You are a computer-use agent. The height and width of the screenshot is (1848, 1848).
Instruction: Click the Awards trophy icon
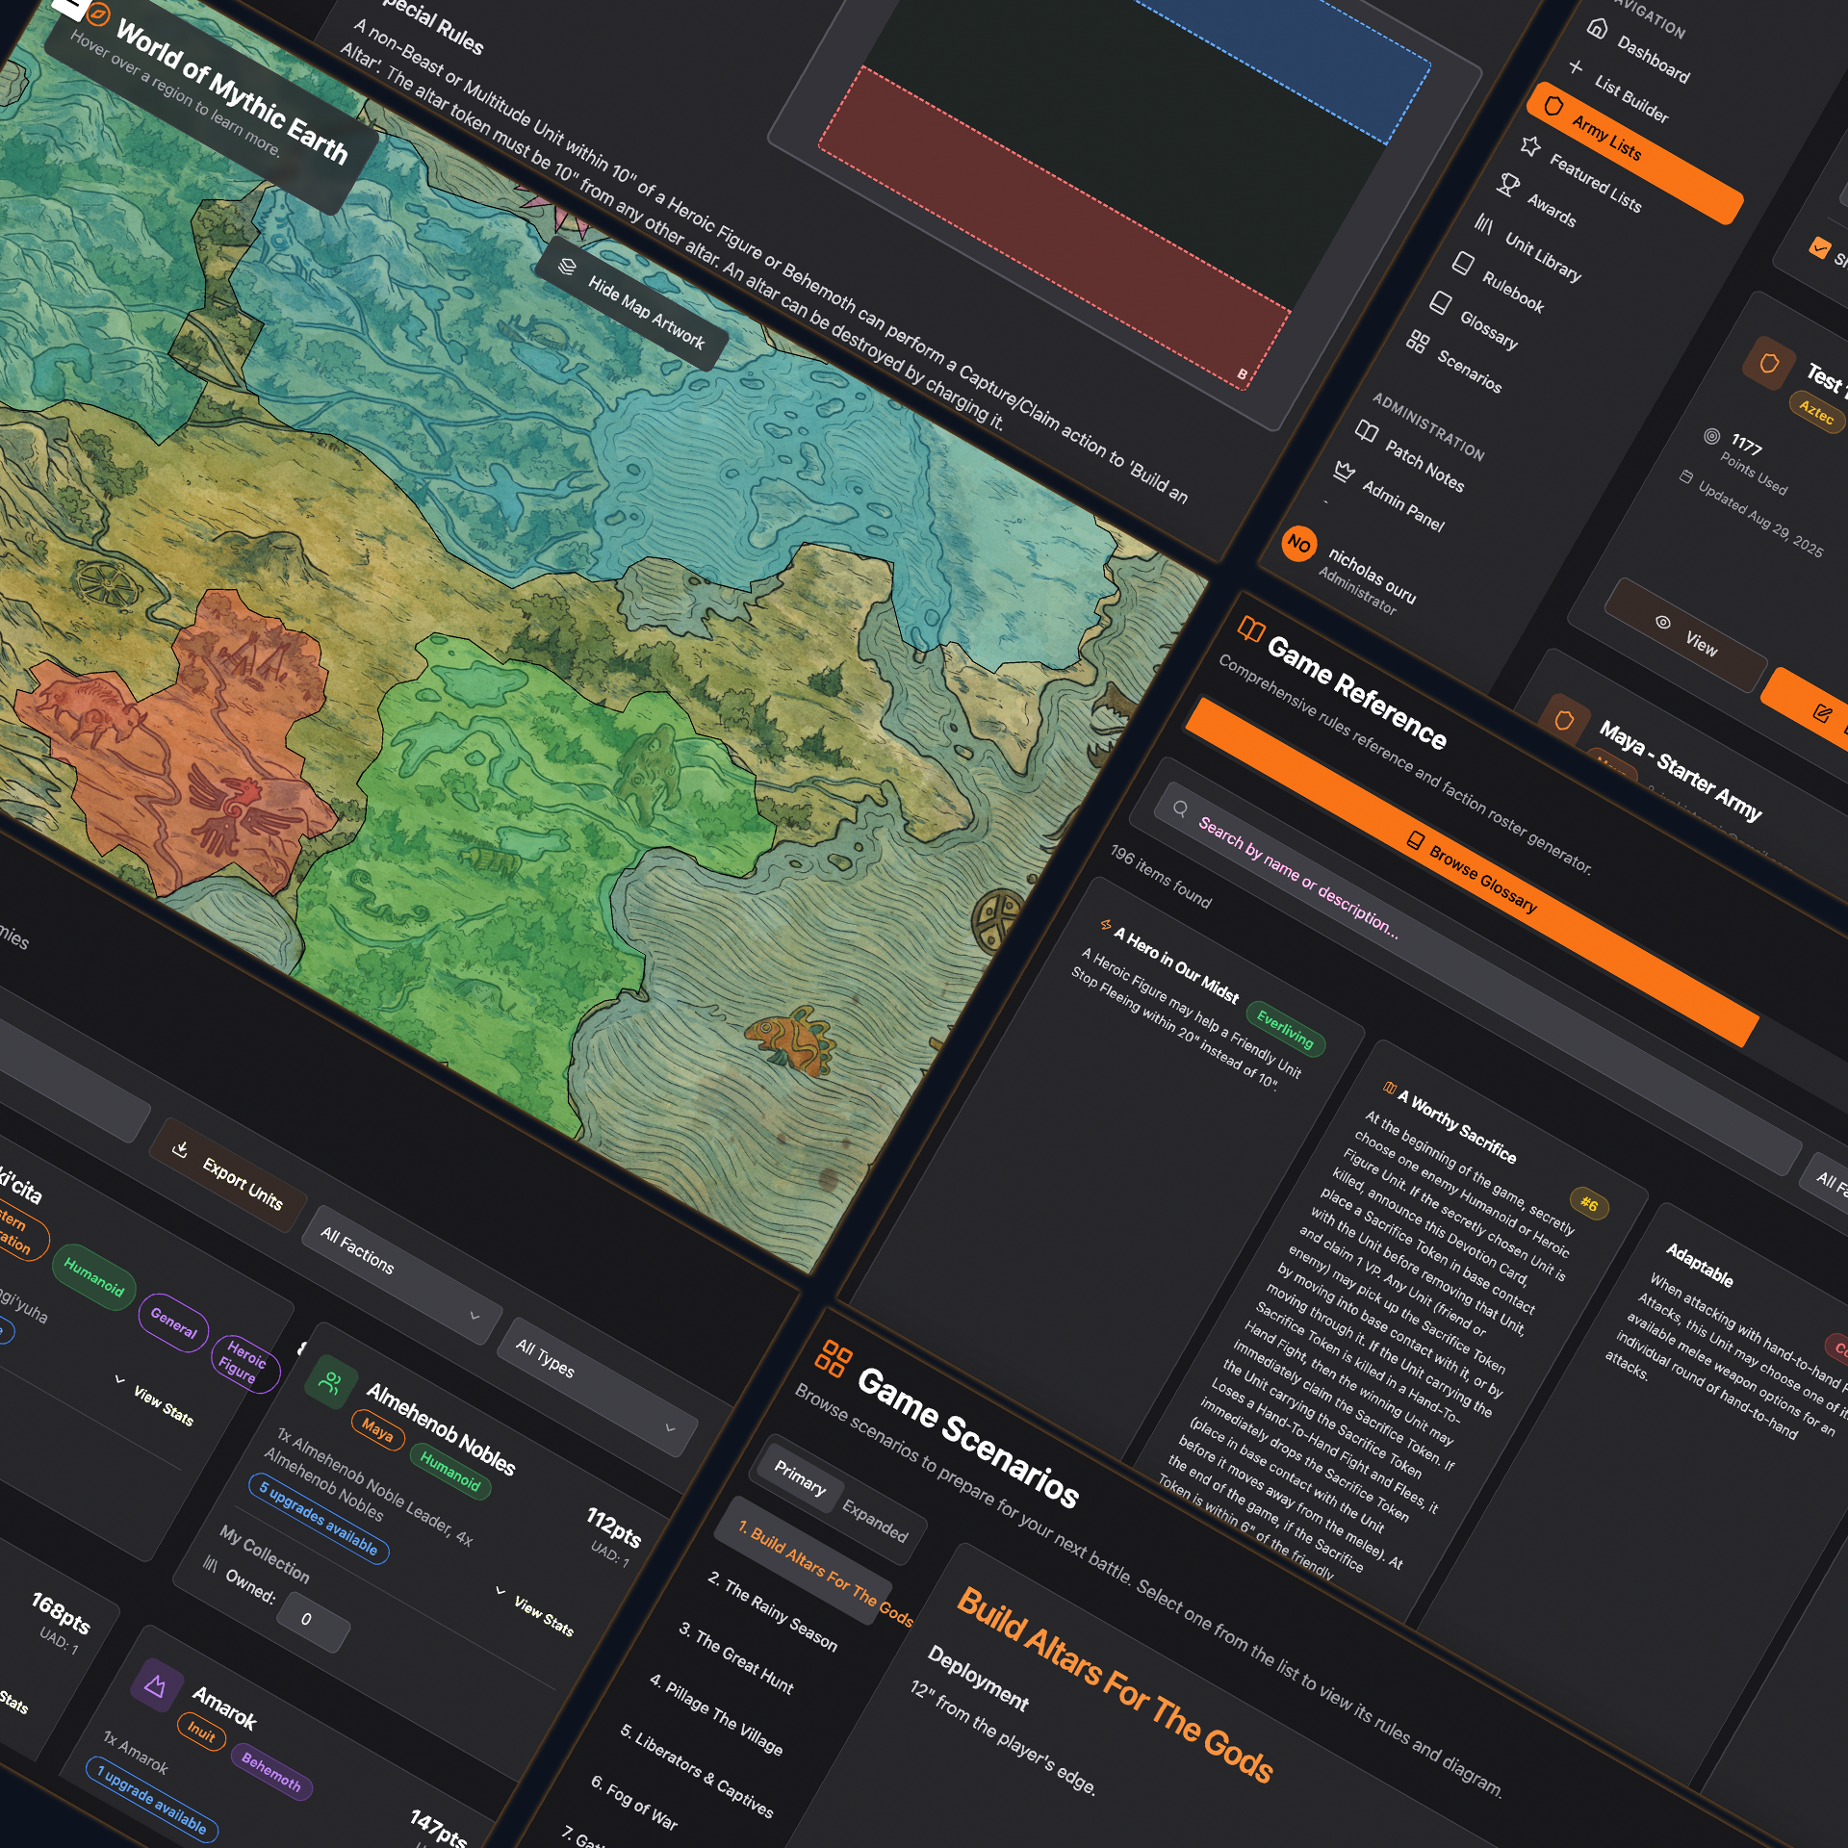coord(1508,184)
